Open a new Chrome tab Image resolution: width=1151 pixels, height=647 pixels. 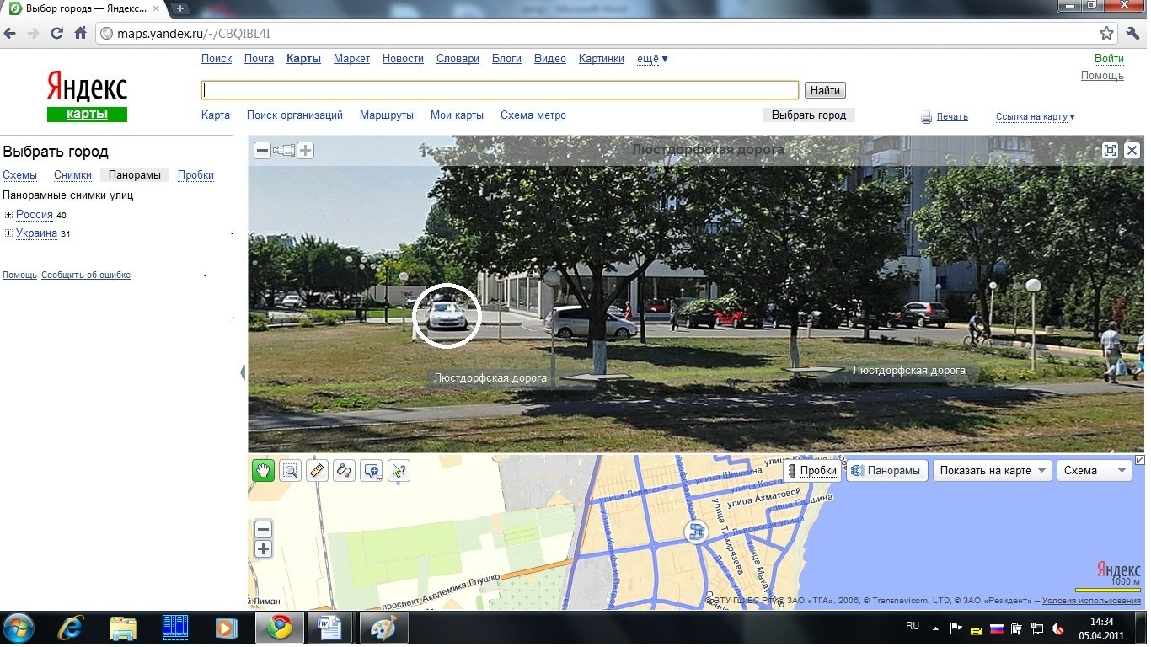click(x=180, y=8)
